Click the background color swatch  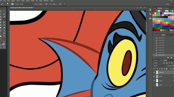(4, 44)
